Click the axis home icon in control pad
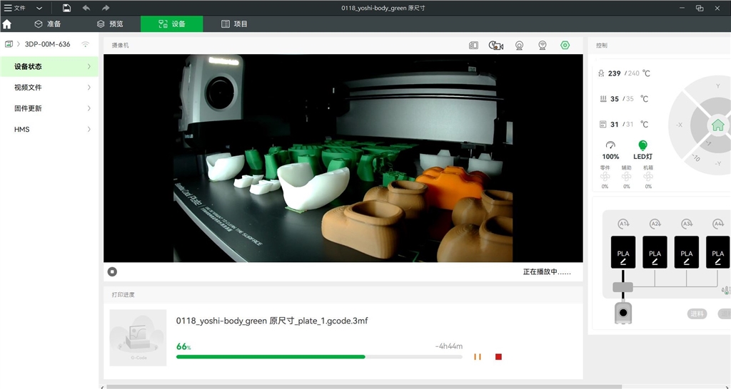 (717, 125)
